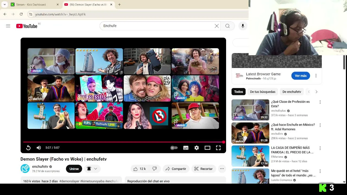Open ¿Qué hace Enchufe en México? thumbnail
347x195 pixels.
pos(250,133)
